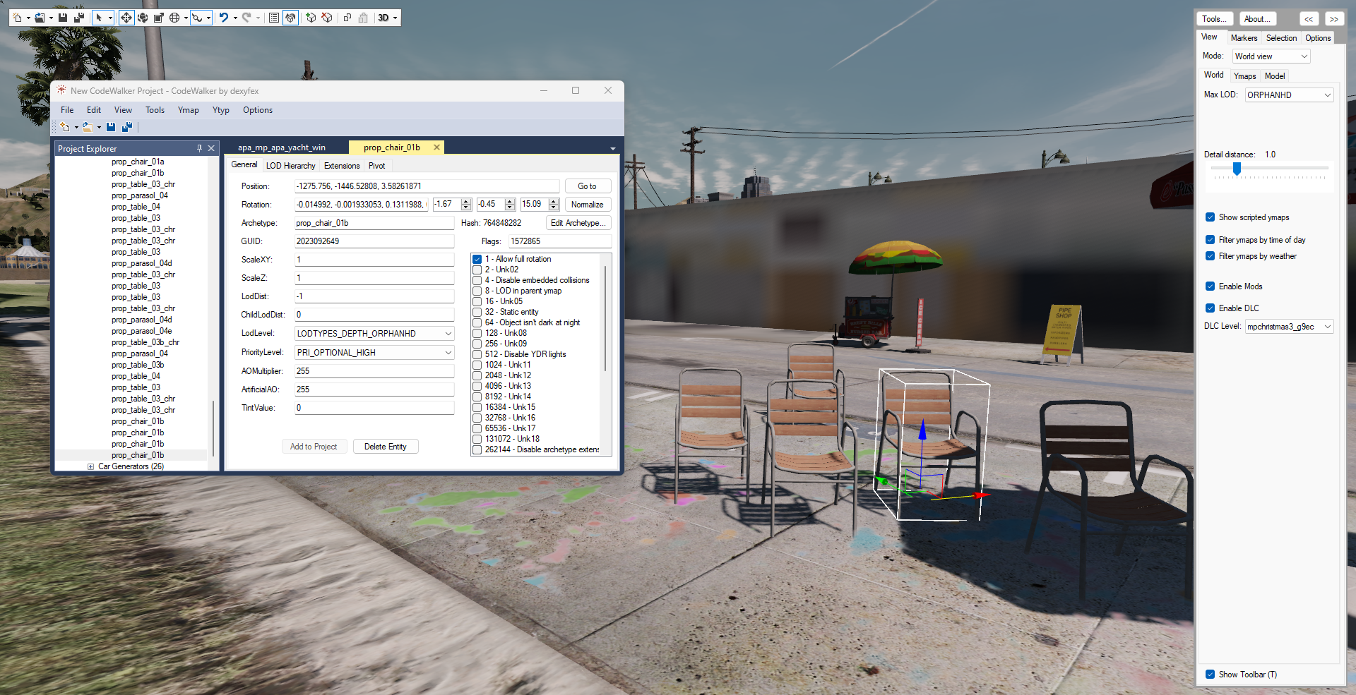The width and height of the screenshot is (1356, 695).
Task: Close the Project Explorer panel
Action: pos(211,148)
